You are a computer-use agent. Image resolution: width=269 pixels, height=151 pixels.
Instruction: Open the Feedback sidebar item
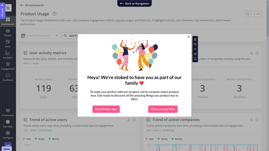[8, 77]
